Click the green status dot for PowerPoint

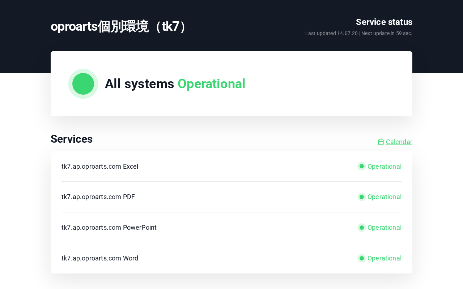[362, 228]
